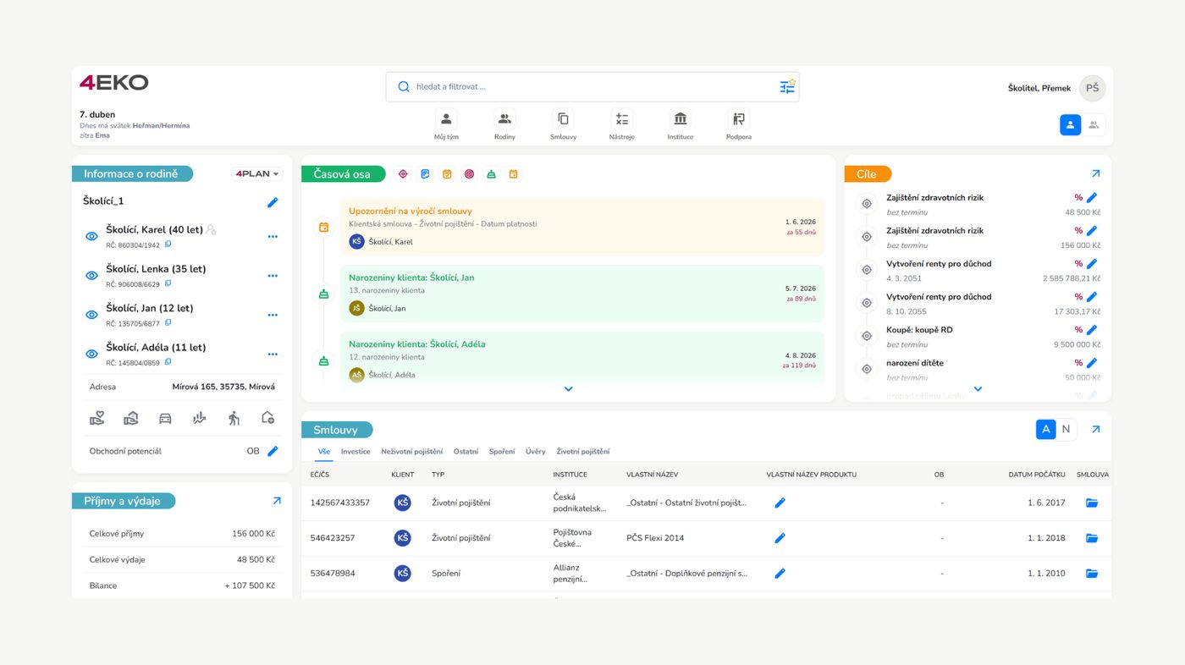Toggle the A/N switch in Smlouvy panel
Image resolution: width=1185 pixels, height=665 pixels.
pos(1055,429)
